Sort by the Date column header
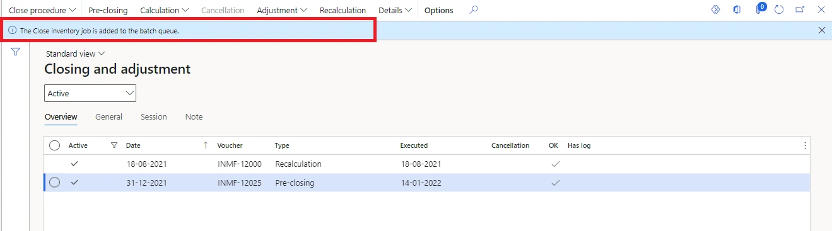 pyautogui.click(x=133, y=145)
